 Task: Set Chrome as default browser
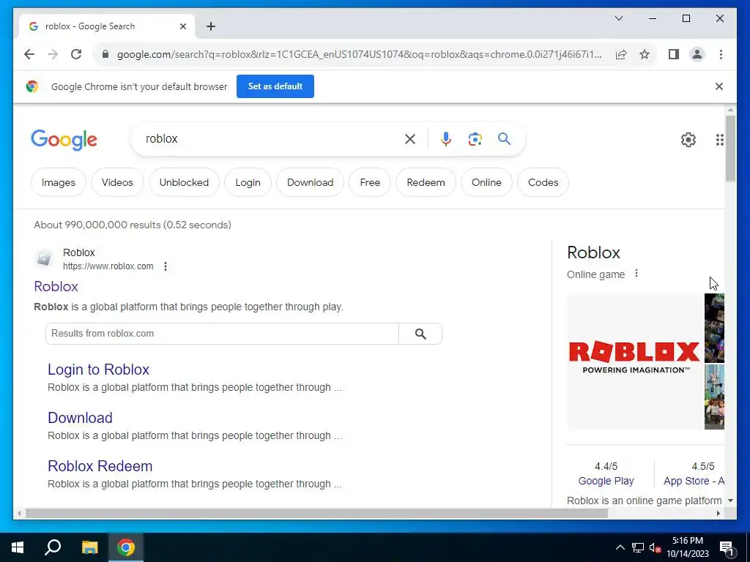275,86
